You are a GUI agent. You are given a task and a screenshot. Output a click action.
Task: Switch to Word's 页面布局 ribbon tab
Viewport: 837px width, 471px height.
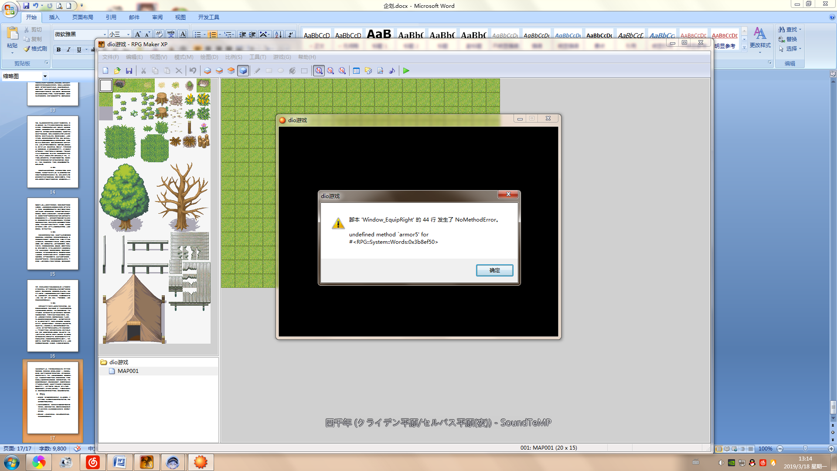tap(83, 17)
